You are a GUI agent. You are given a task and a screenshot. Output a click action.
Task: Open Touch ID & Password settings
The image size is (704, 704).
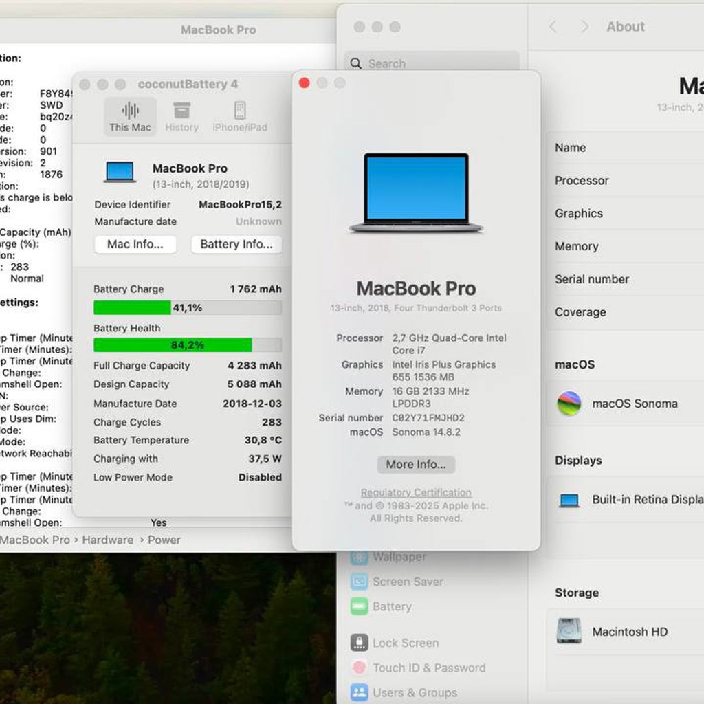(x=419, y=668)
